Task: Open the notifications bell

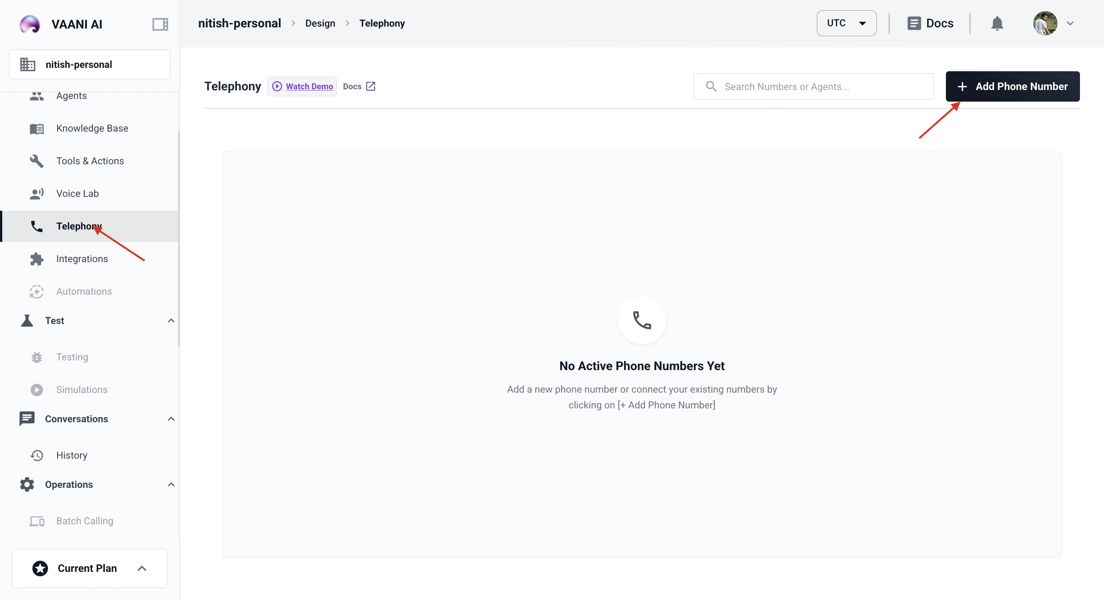Action: [x=997, y=23]
